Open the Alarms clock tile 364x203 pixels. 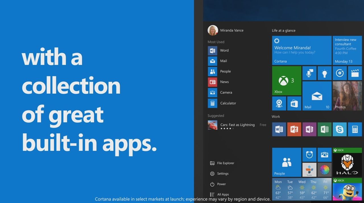click(x=309, y=154)
